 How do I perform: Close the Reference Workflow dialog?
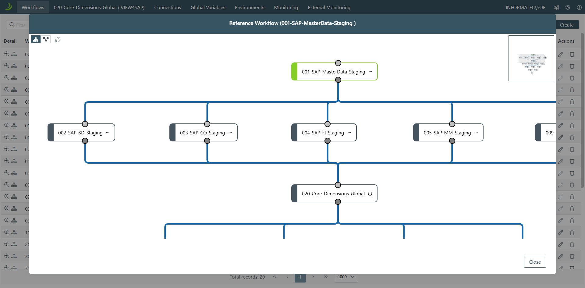(535, 262)
